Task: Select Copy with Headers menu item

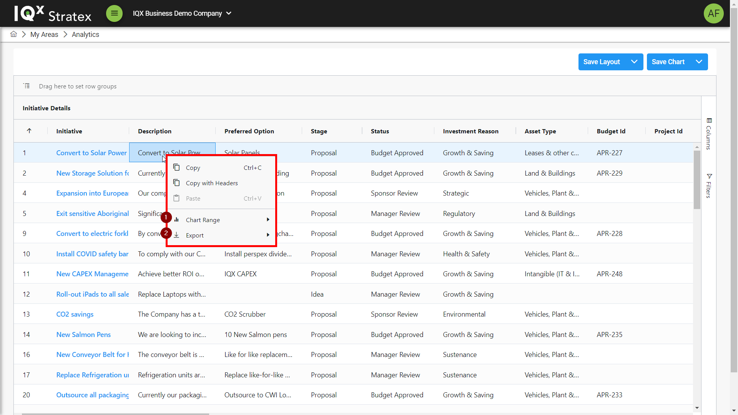Action: coord(212,183)
